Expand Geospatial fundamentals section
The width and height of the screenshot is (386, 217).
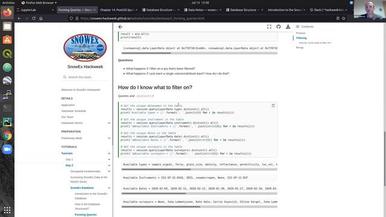(x=109, y=171)
